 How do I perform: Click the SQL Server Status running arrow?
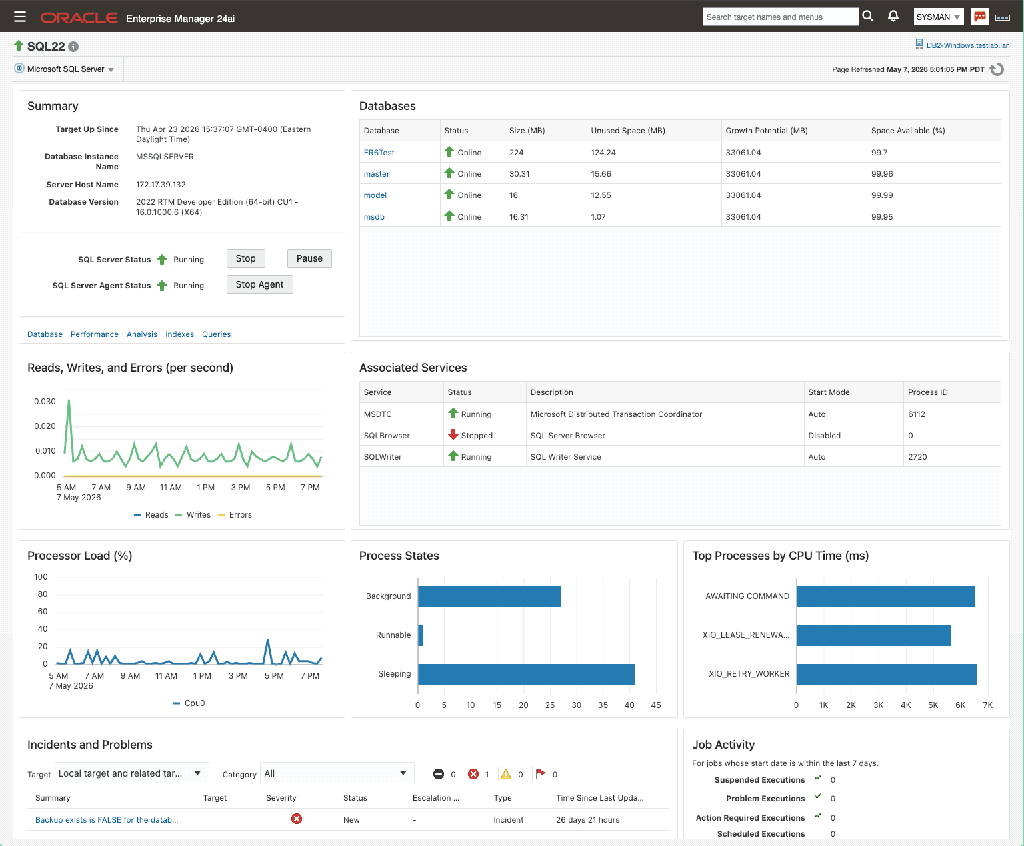click(162, 260)
